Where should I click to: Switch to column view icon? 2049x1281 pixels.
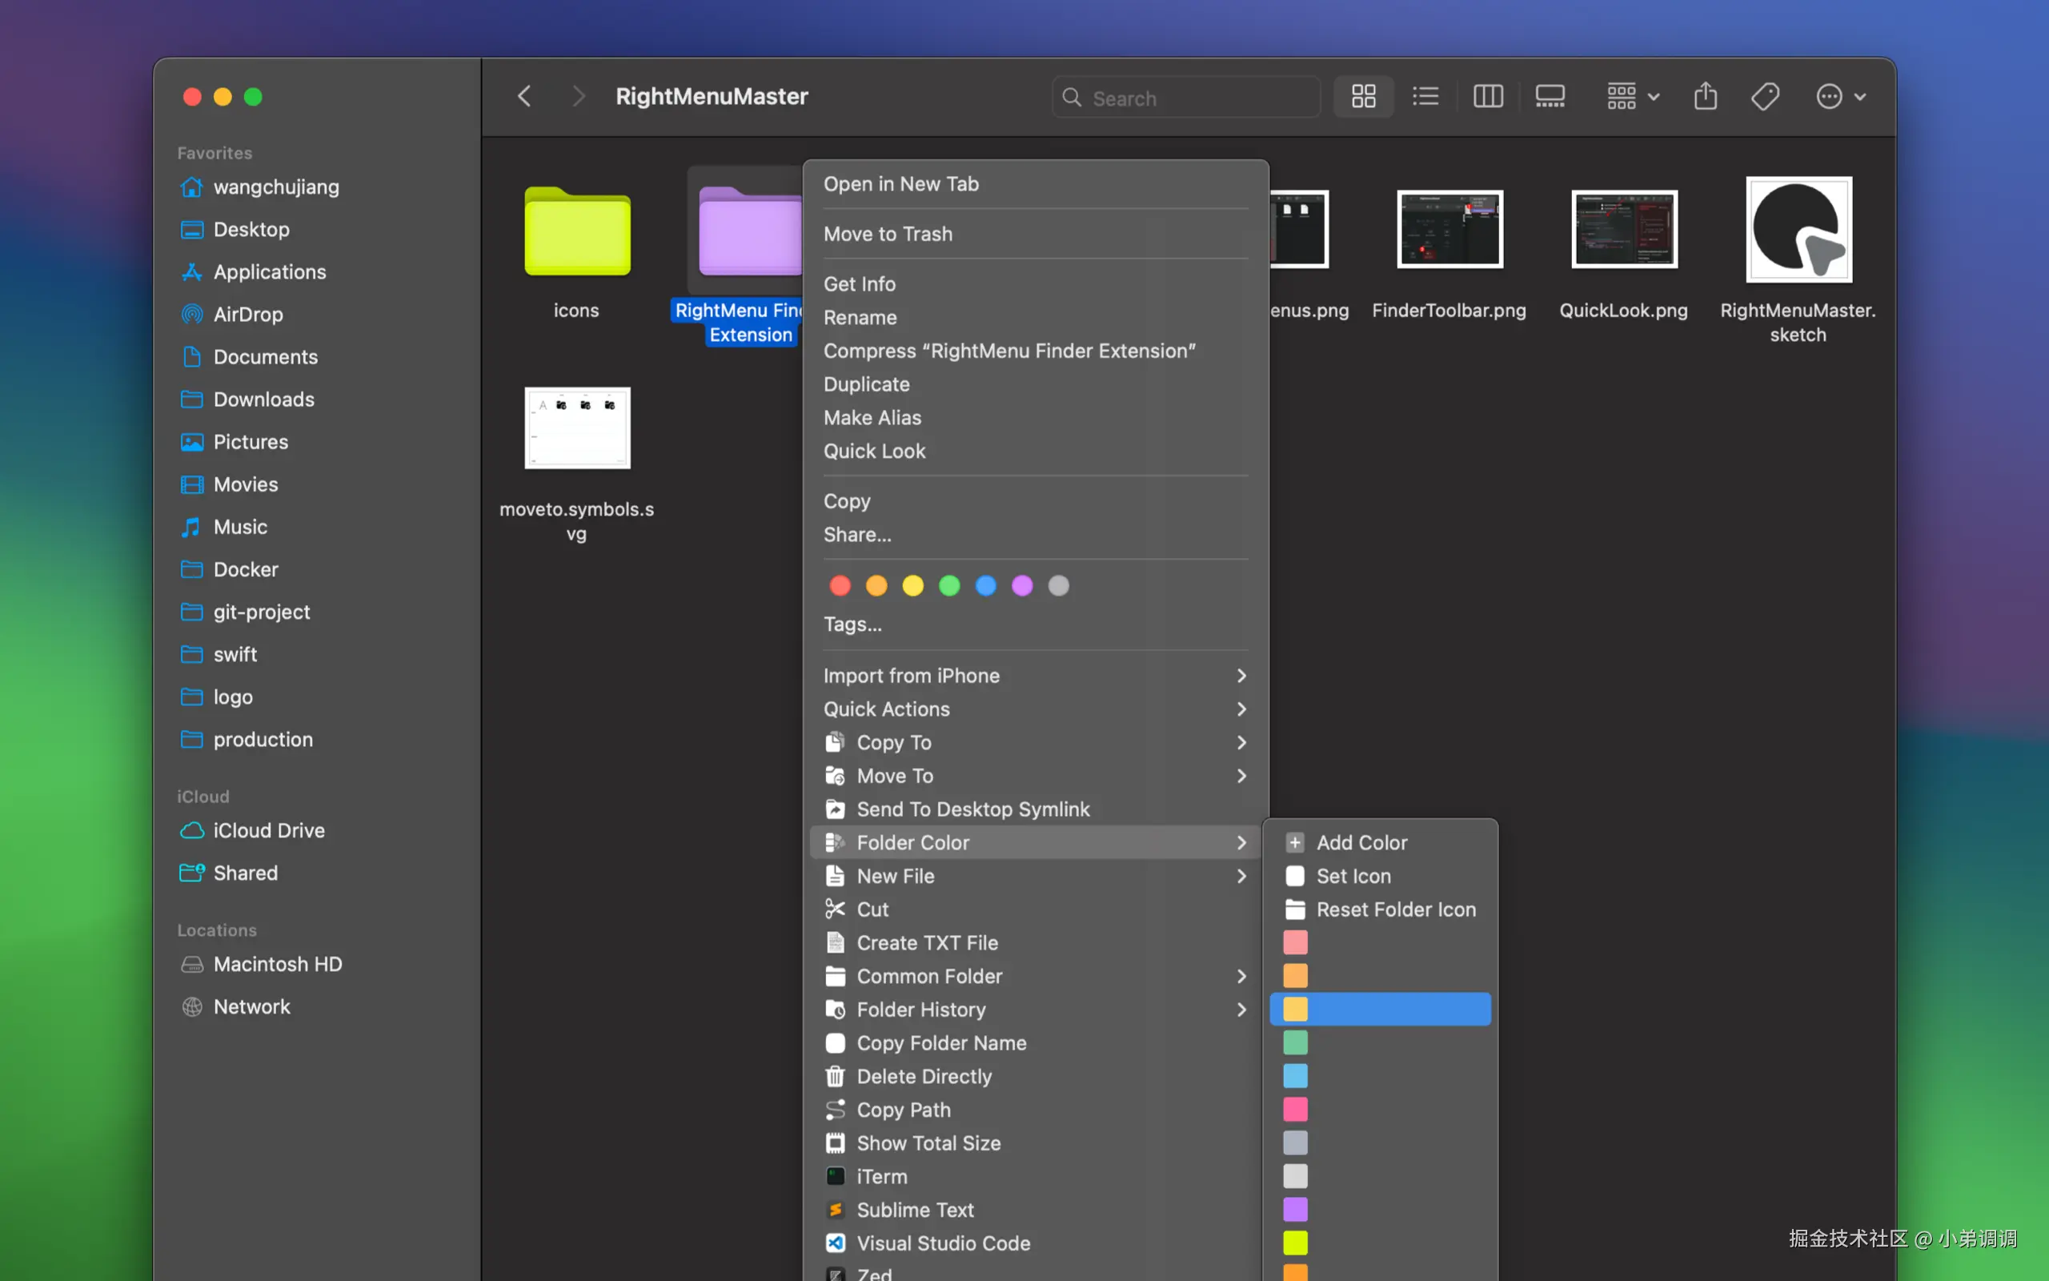click(x=1488, y=97)
